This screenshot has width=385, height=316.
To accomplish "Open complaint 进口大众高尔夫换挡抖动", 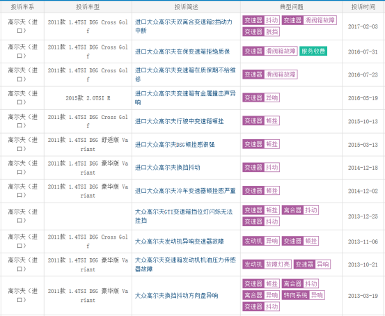I will [x=168, y=168].
